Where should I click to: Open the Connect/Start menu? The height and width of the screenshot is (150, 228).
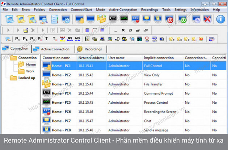click(81, 10)
